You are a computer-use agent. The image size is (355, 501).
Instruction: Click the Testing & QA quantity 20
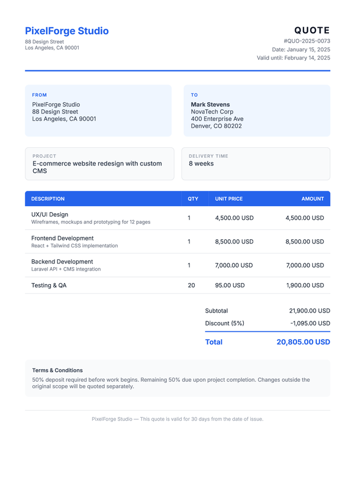click(191, 285)
